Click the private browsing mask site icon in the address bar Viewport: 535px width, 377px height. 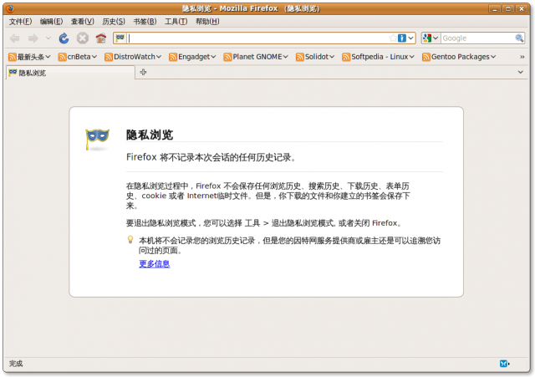(x=120, y=38)
